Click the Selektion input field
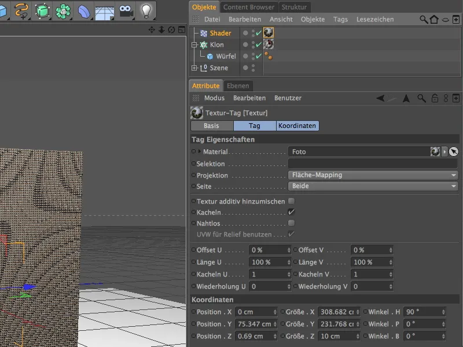This screenshot has width=463, height=347. tap(373, 164)
